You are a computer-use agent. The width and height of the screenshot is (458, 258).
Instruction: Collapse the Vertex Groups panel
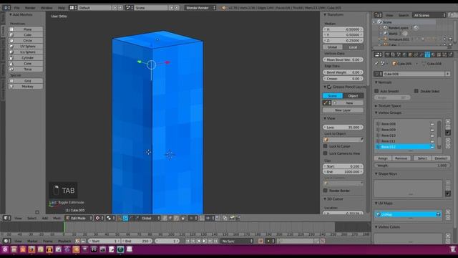tap(388, 113)
